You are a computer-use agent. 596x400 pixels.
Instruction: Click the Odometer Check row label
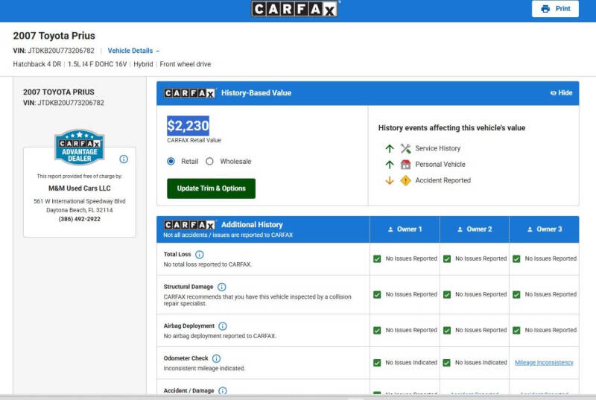coord(186,358)
